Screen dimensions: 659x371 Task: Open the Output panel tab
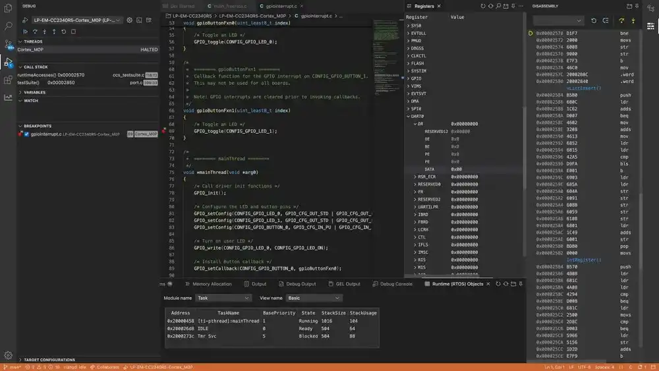pos(255,284)
